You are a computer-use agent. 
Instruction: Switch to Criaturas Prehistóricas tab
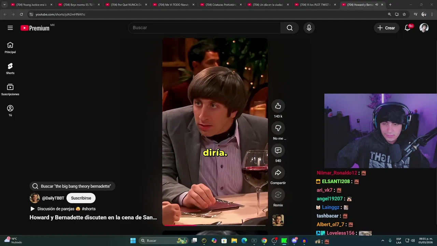(221, 5)
